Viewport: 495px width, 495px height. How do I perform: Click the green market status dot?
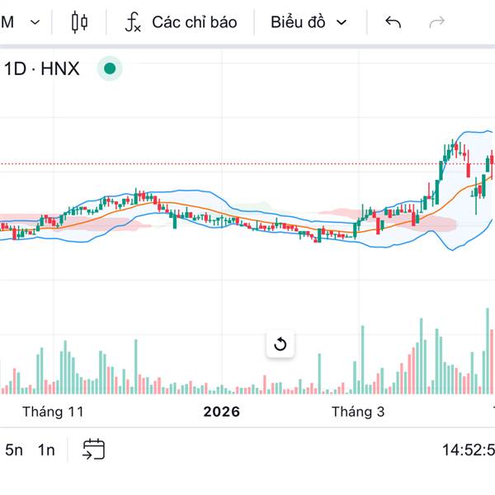(x=110, y=68)
